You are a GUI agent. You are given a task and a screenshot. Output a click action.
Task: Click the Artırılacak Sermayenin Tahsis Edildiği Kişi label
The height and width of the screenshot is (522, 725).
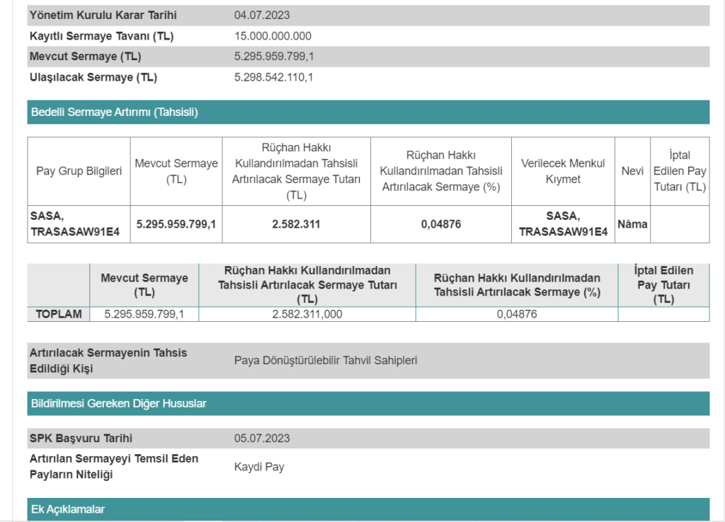coord(108,360)
